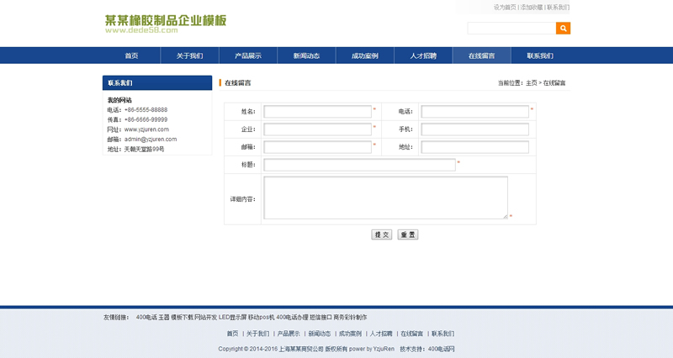
Task: Click the site logo in header
Action: (165, 24)
